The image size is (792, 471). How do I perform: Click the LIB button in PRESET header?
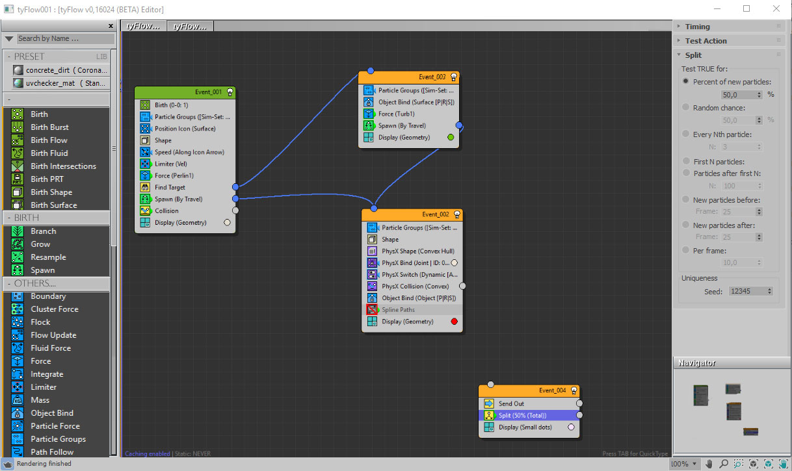point(101,57)
